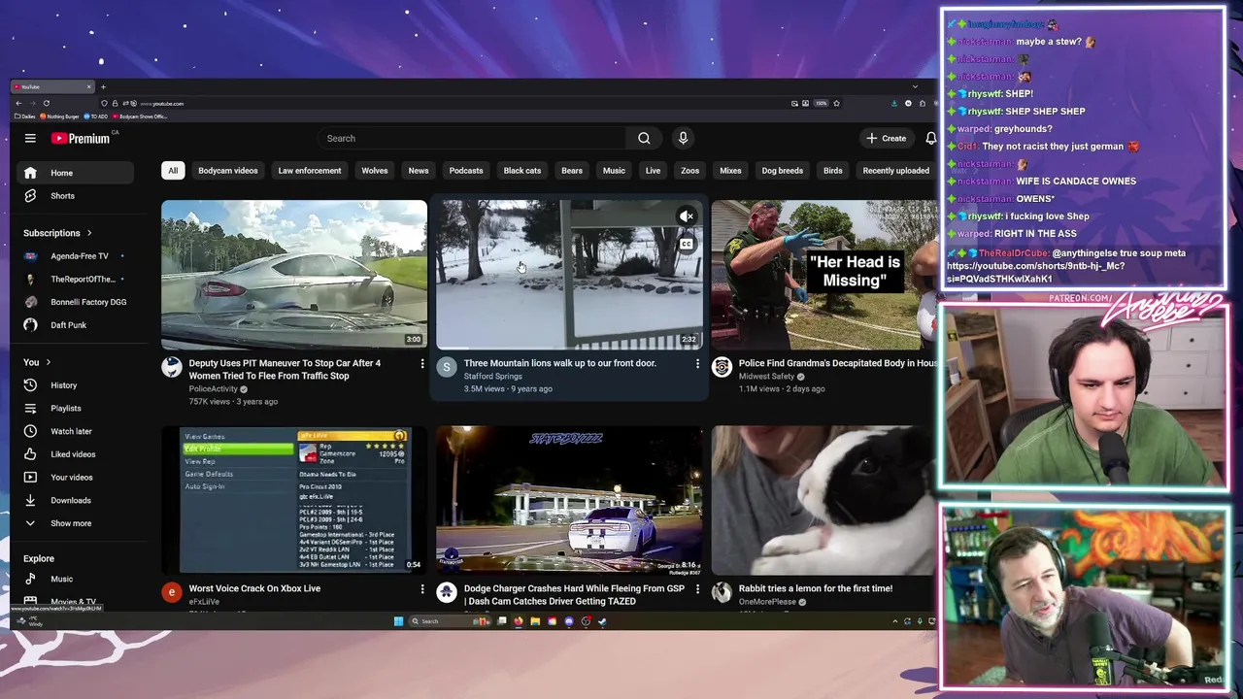Bookmark this page with the star icon

[836, 103]
